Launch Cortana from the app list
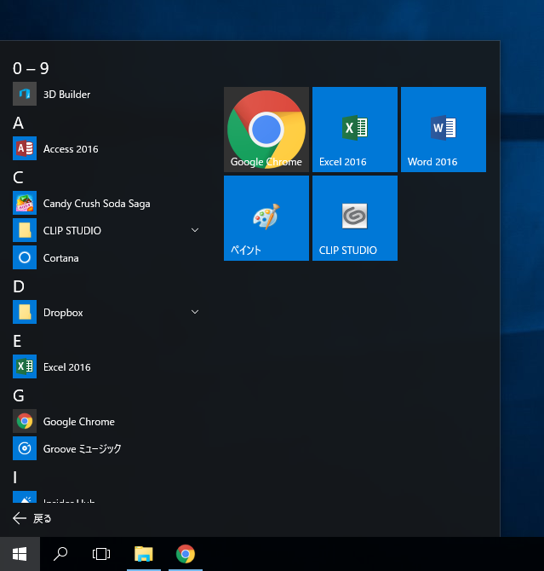The height and width of the screenshot is (571, 544). [x=60, y=258]
